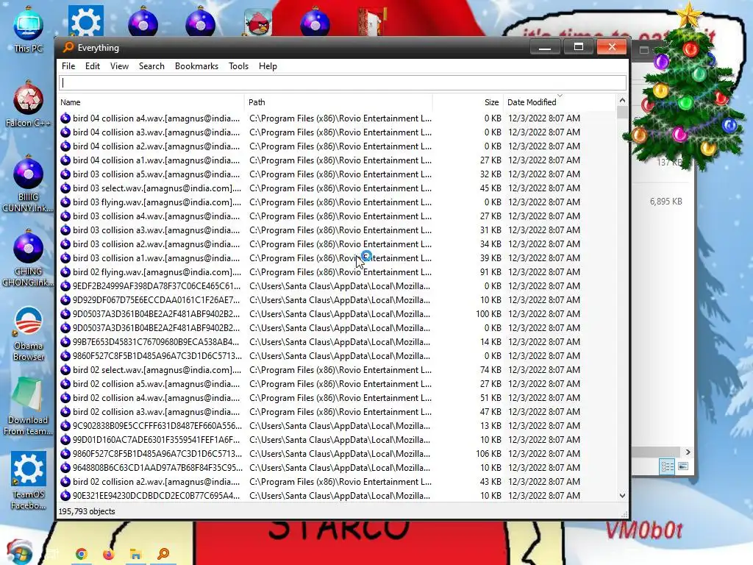Select the Recycle Bin Falcon C++ desktop icon
This screenshot has width=753, height=565.
pyautogui.click(x=29, y=103)
